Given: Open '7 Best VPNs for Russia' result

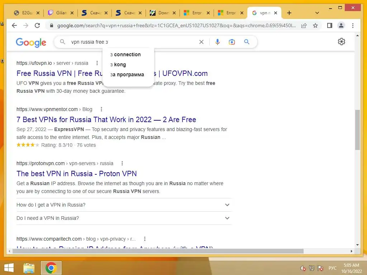Looking at the screenshot, I should pos(106,120).
